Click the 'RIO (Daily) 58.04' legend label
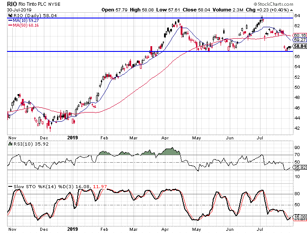This screenshot has width=307, height=233. click(x=35, y=15)
